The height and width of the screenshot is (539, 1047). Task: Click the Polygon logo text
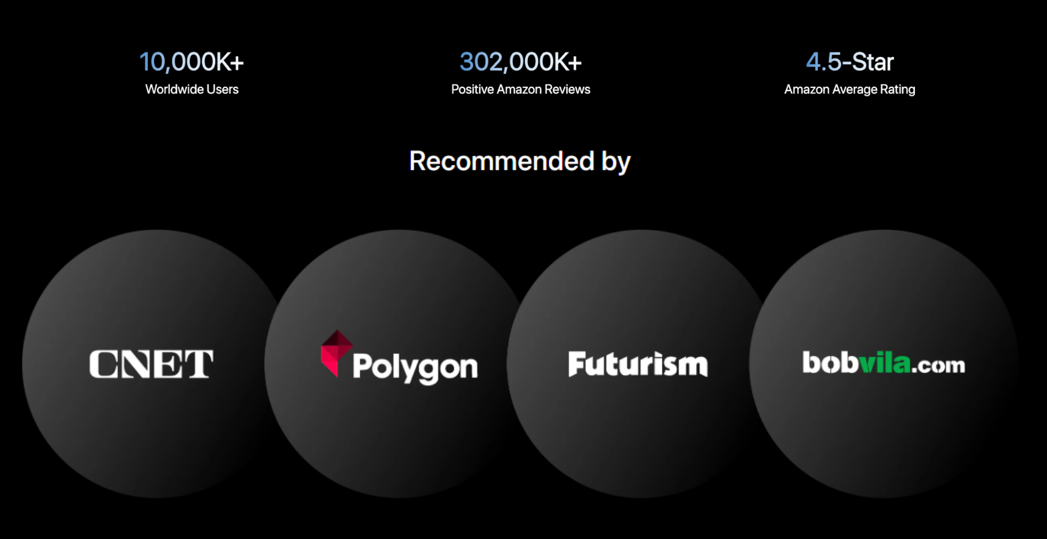(x=415, y=367)
